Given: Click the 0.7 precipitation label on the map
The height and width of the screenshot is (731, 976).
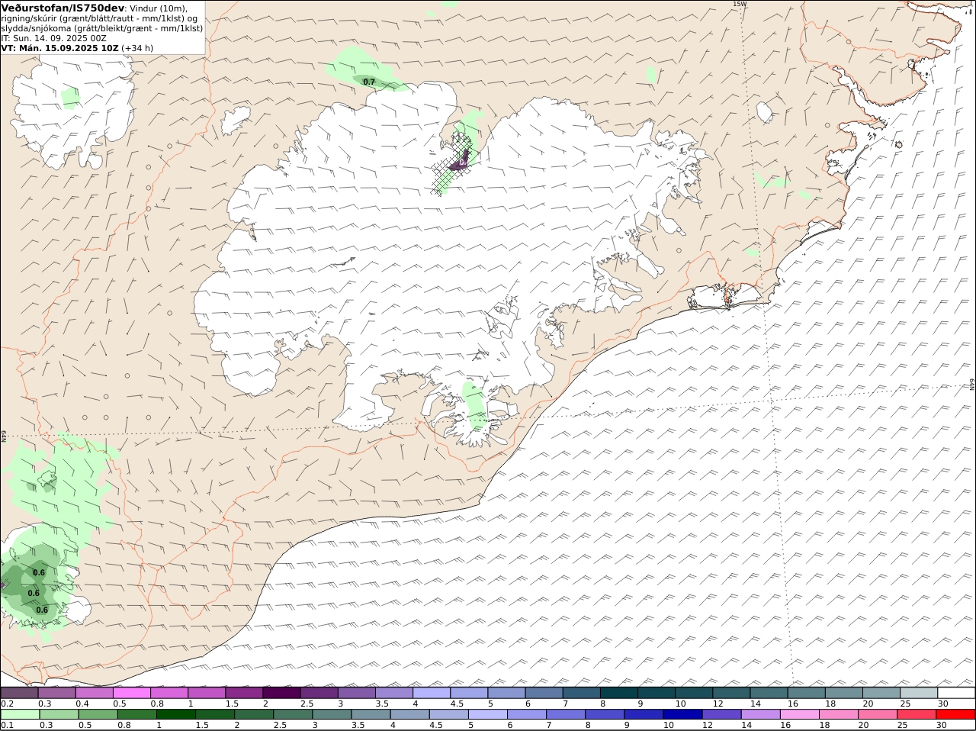Looking at the screenshot, I should click(x=369, y=82).
